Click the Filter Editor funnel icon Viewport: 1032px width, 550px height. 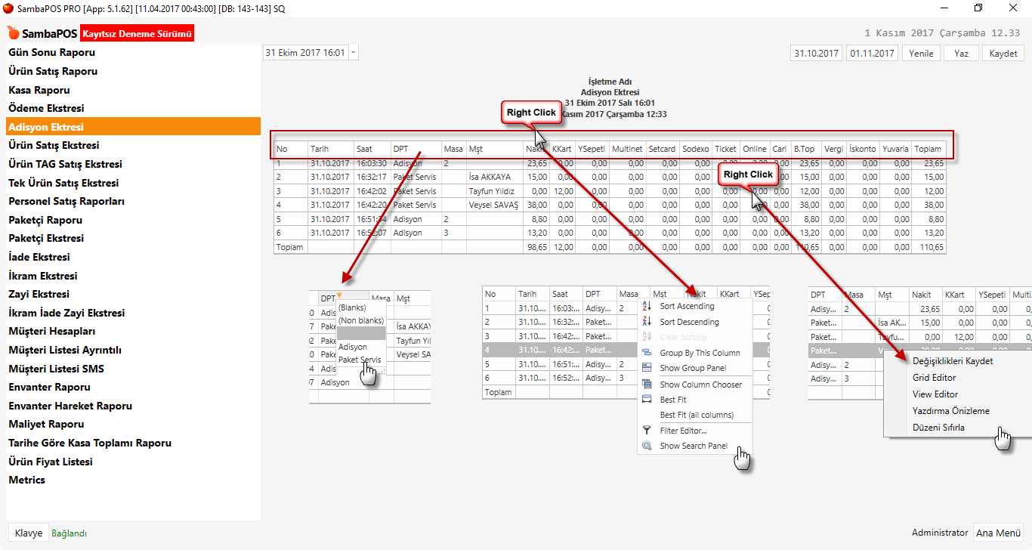646,431
